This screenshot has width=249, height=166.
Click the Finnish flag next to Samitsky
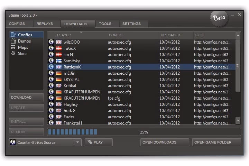click(x=59, y=61)
